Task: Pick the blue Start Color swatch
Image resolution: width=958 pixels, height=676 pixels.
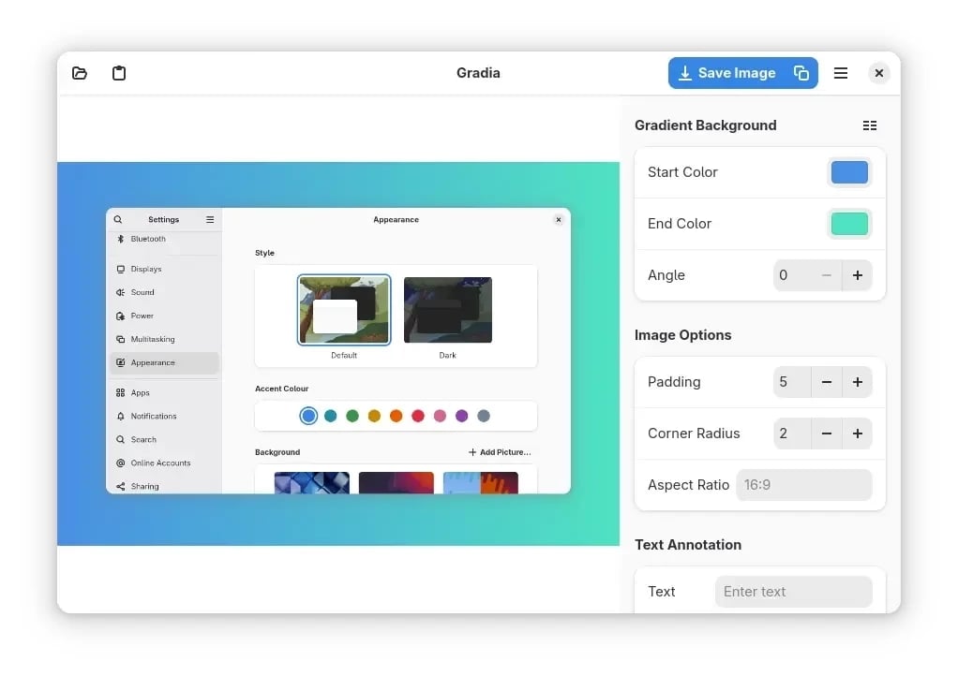Action: (x=849, y=172)
